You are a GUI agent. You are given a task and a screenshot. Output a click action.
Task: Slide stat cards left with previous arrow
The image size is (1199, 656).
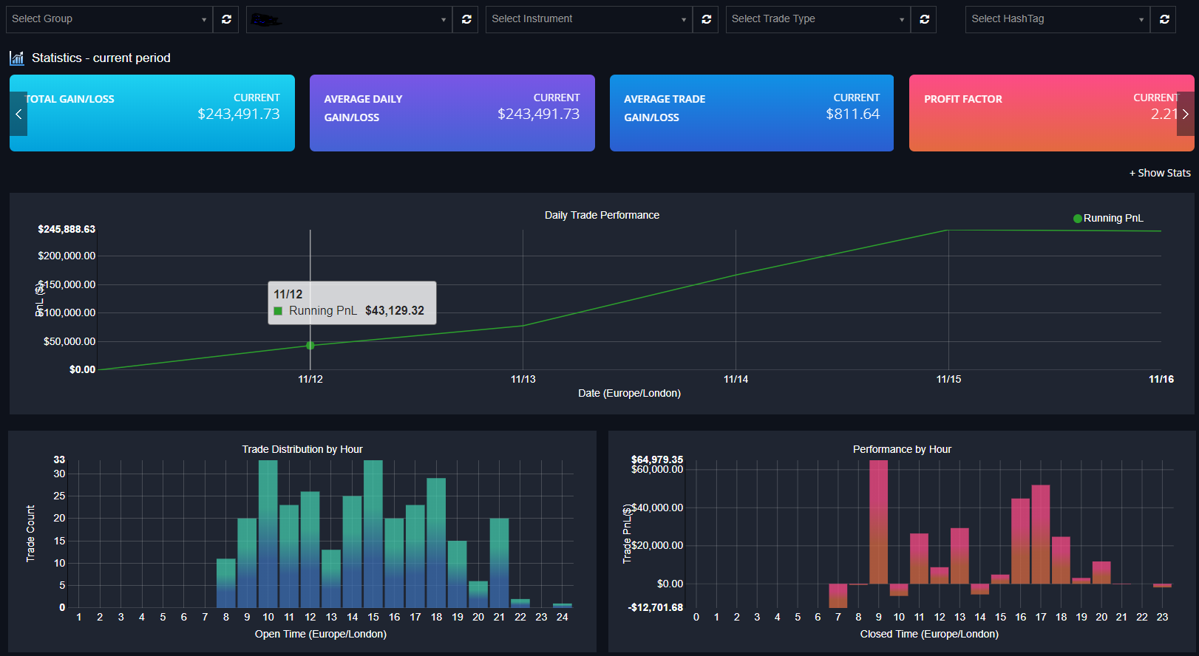pyautogui.click(x=18, y=114)
